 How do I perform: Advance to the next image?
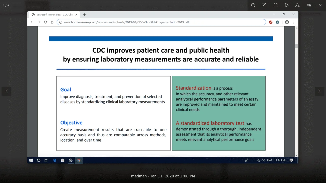319,91
